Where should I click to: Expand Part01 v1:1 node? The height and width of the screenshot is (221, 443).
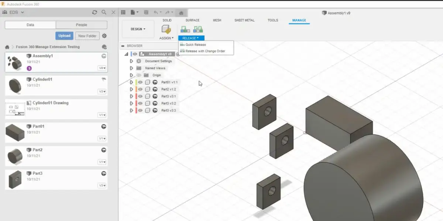tap(131, 82)
